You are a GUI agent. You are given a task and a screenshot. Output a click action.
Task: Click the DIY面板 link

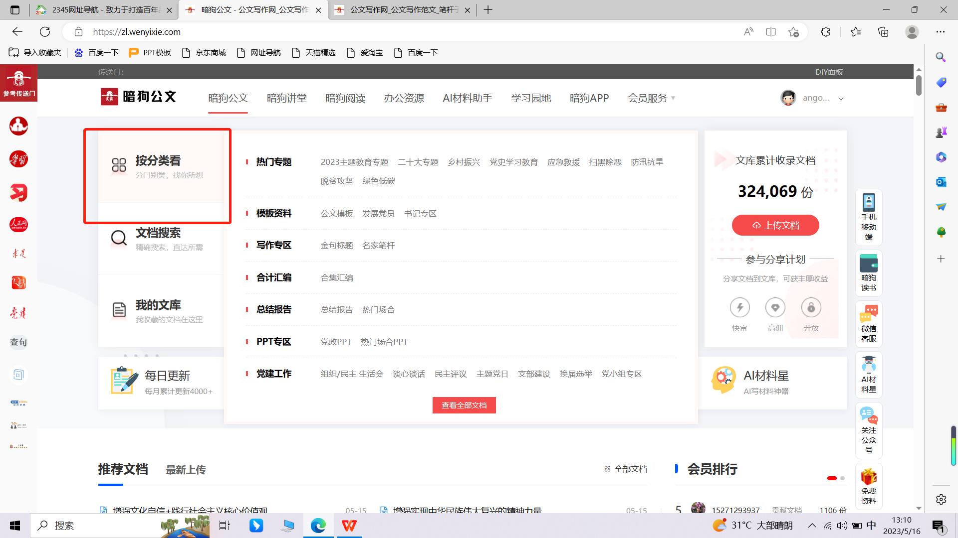click(x=829, y=72)
